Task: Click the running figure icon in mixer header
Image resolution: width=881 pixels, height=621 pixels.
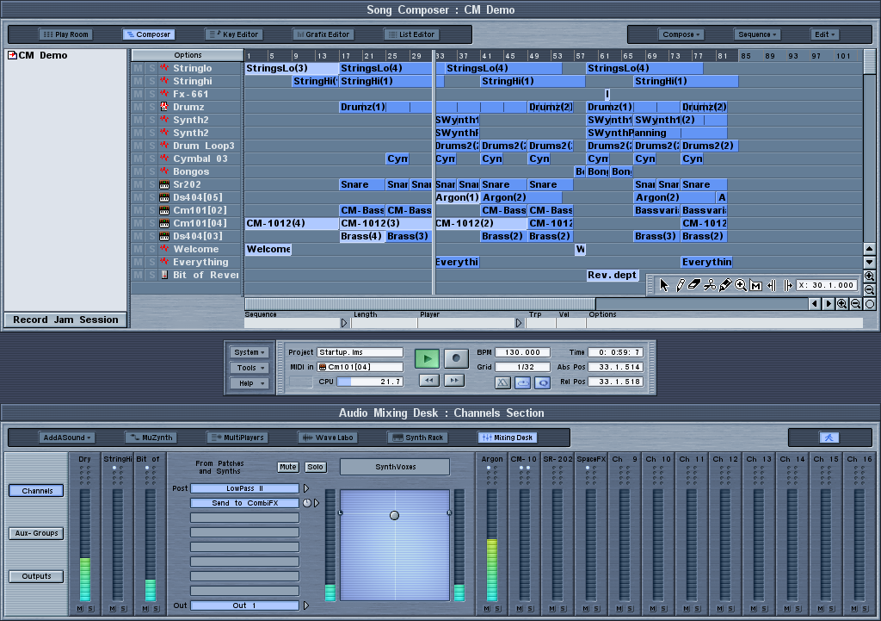Action: [x=829, y=438]
